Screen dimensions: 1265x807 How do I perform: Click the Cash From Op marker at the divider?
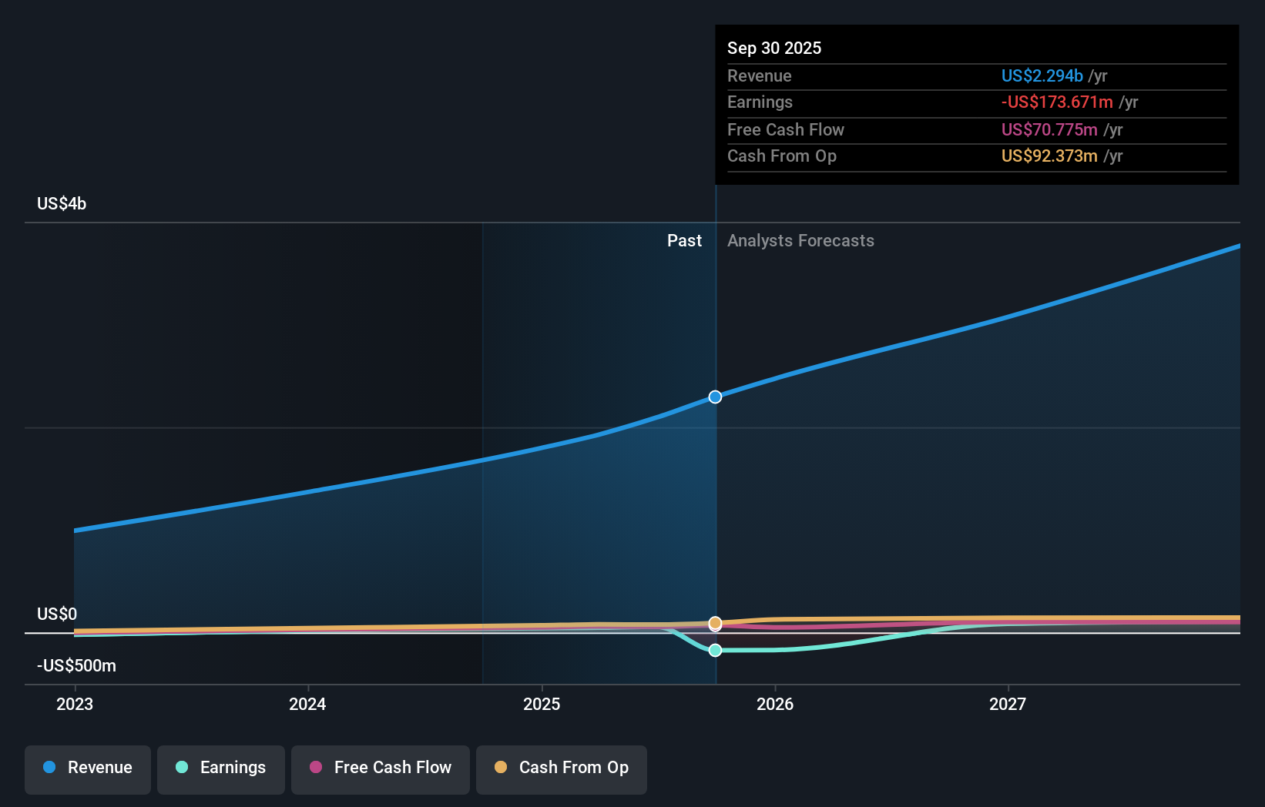[x=715, y=624]
